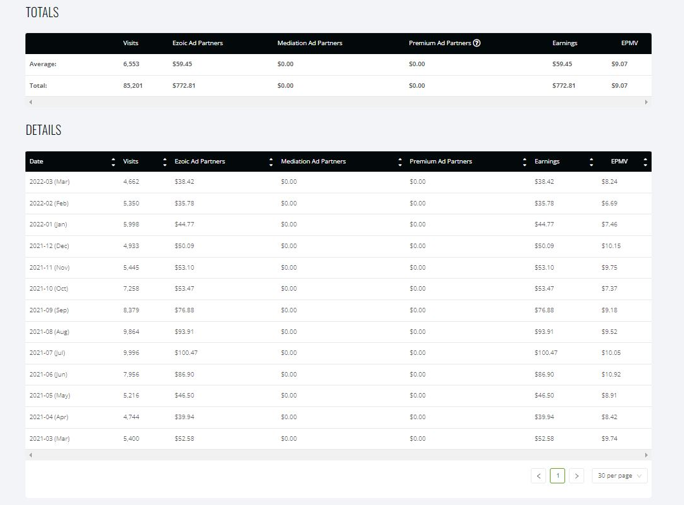
Task: Click Totals table scroll left arrow
Action: [31, 102]
